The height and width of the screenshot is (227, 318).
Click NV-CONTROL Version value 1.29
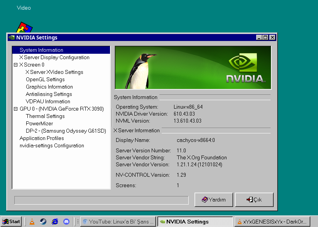pyautogui.click(x=181, y=175)
